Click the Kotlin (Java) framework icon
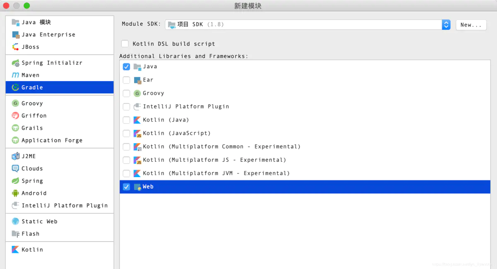497x269 pixels. tap(138, 120)
